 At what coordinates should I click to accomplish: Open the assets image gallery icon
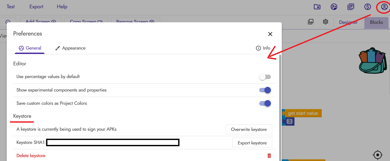point(311,22)
